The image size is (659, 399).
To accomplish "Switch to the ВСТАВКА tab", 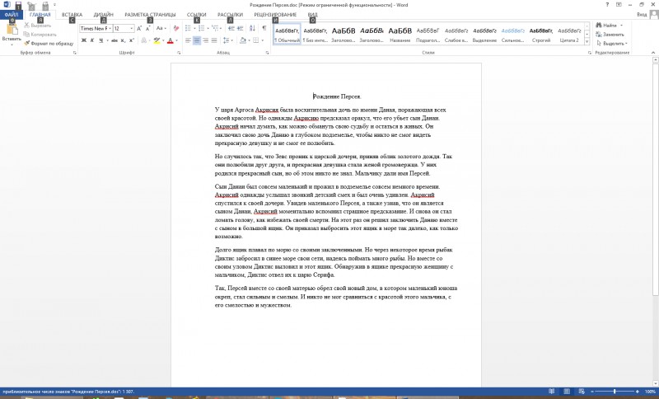I will [72, 15].
